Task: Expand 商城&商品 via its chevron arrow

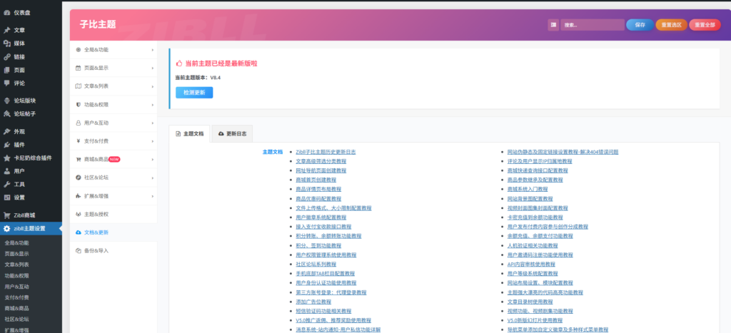Action: click(153, 159)
